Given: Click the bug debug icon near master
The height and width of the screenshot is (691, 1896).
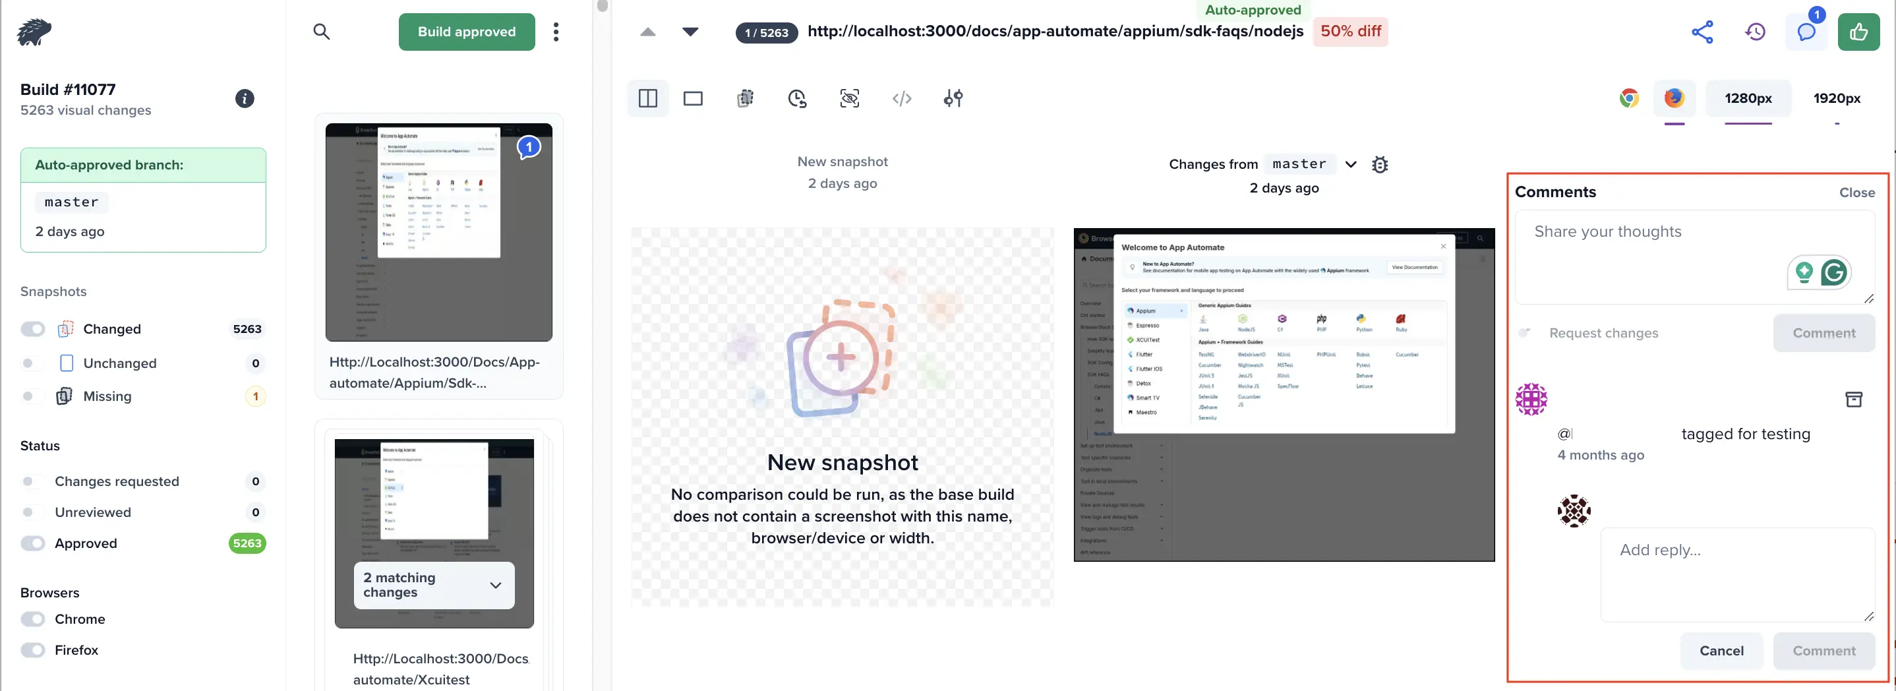Looking at the screenshot, I should [1380, 165].
